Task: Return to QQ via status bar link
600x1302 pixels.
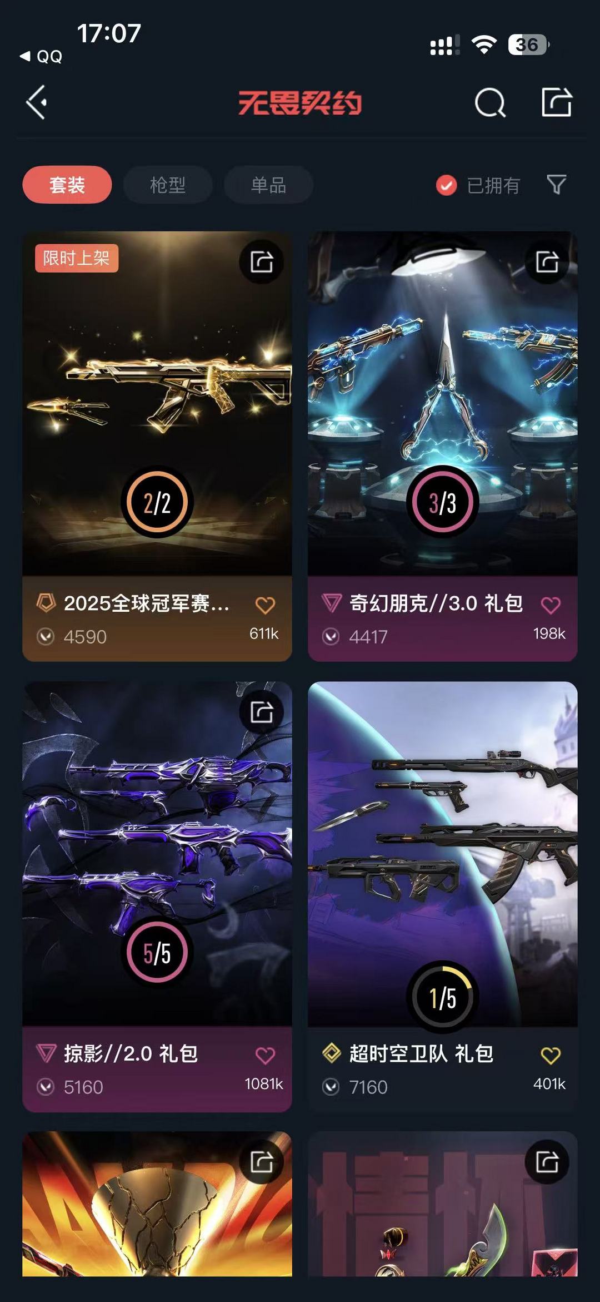Action: coord(41,56)
